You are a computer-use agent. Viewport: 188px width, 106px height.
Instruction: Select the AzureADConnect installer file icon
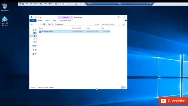(40, 32)
